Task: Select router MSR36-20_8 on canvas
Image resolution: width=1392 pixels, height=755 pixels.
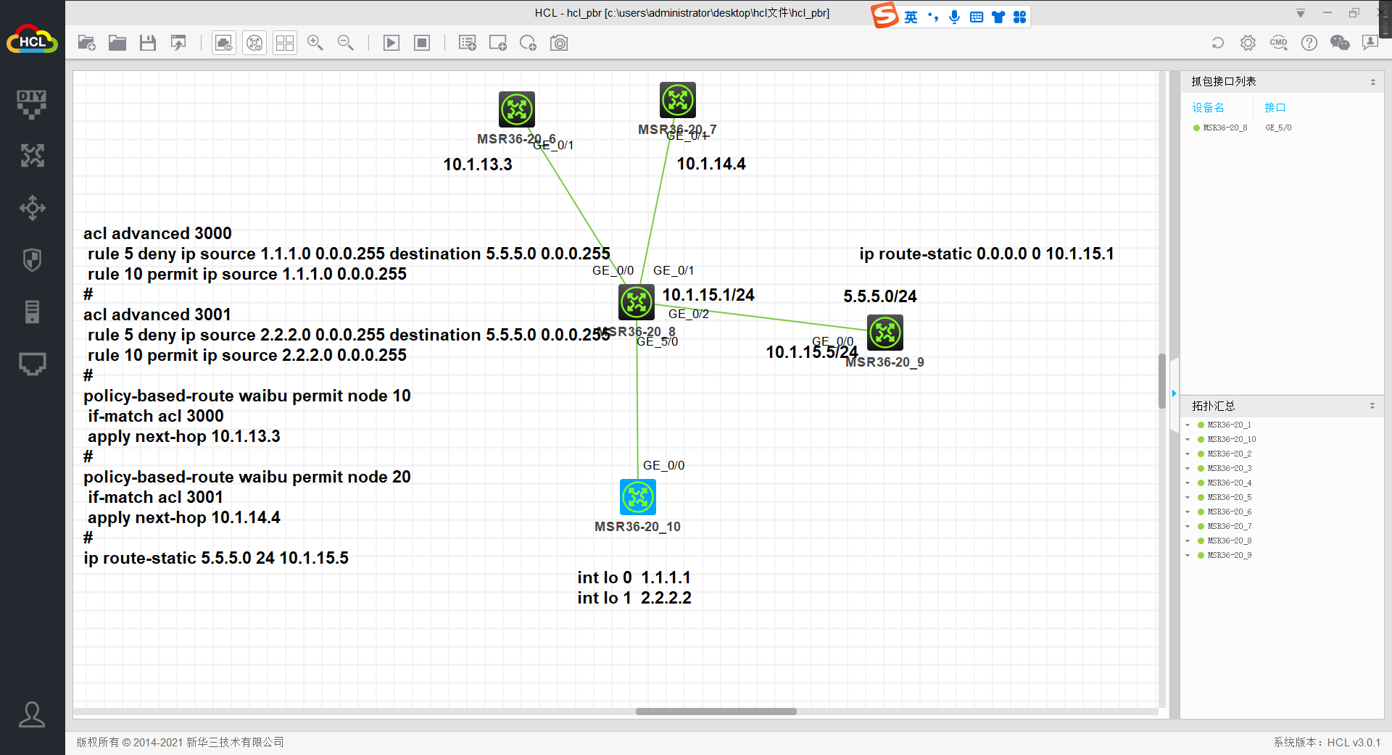Action: point(637,302)
